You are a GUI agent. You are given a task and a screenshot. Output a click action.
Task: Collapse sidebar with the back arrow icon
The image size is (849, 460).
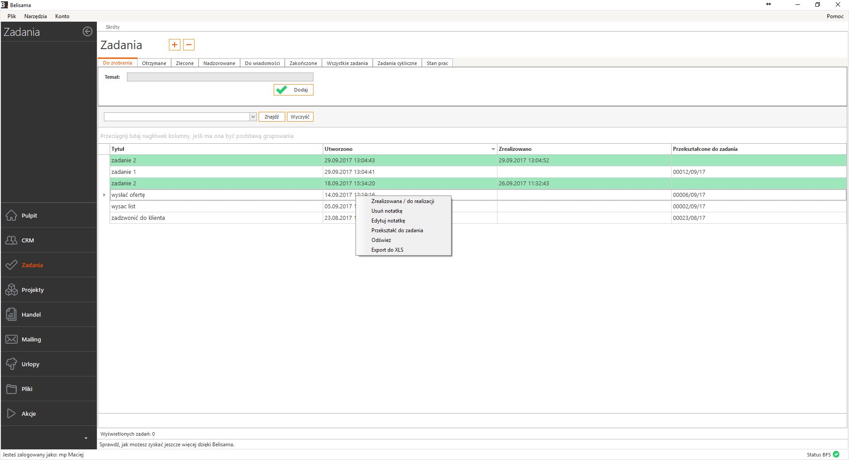pos(88,31)
